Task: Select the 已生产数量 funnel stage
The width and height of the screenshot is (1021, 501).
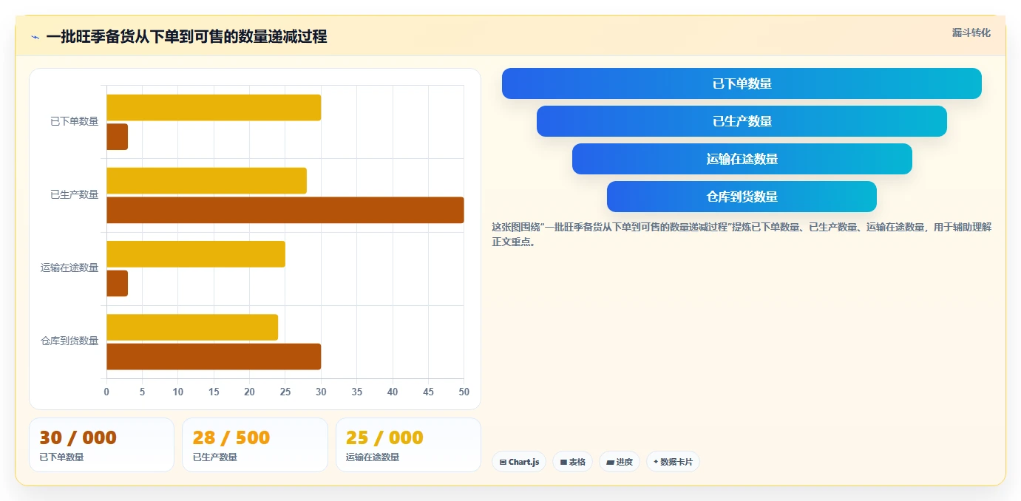Action: tap(742, 121)
